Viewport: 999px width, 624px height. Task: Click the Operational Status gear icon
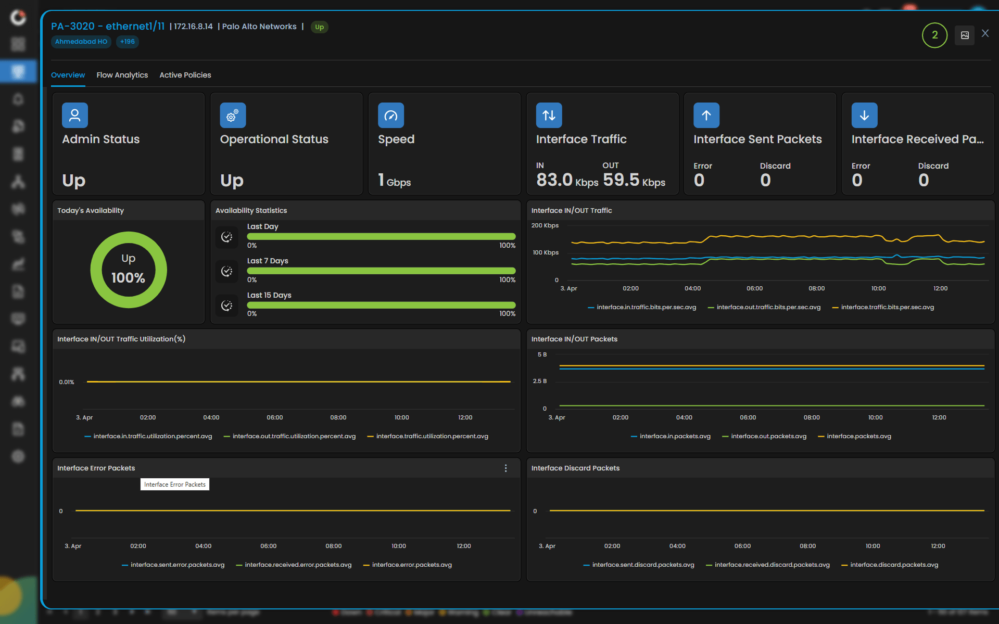click(x=233, y=115)
